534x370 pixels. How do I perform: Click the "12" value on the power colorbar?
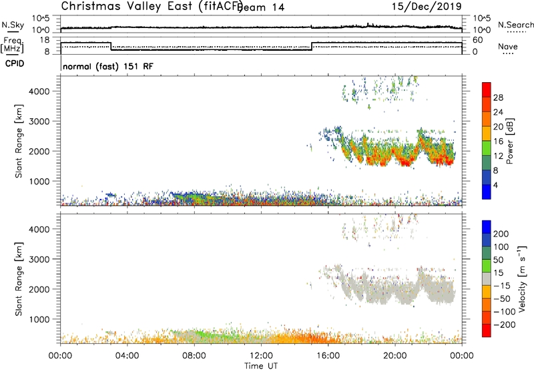coord(498,156)
